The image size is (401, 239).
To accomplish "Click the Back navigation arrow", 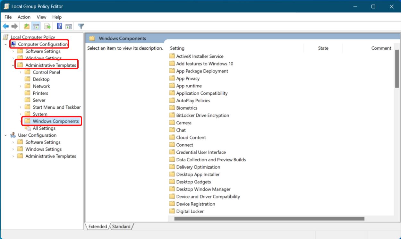I will pos(5,26).
